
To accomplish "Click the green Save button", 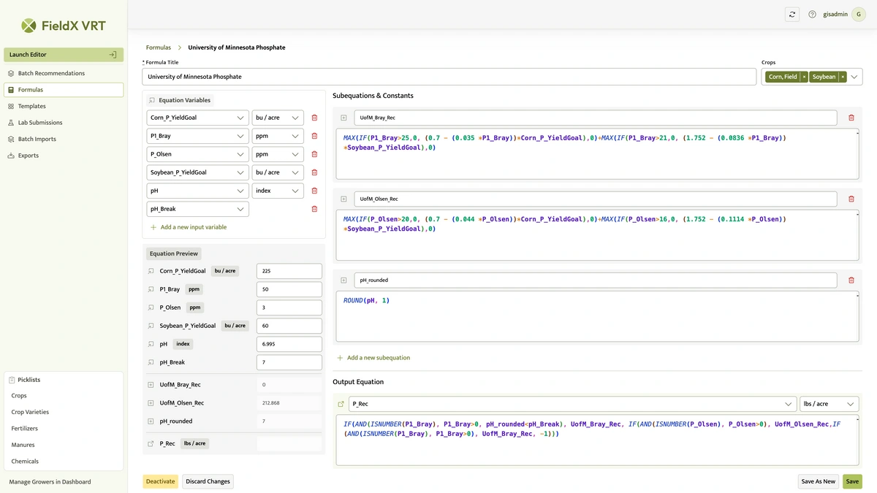I will (x=852, y=481).
